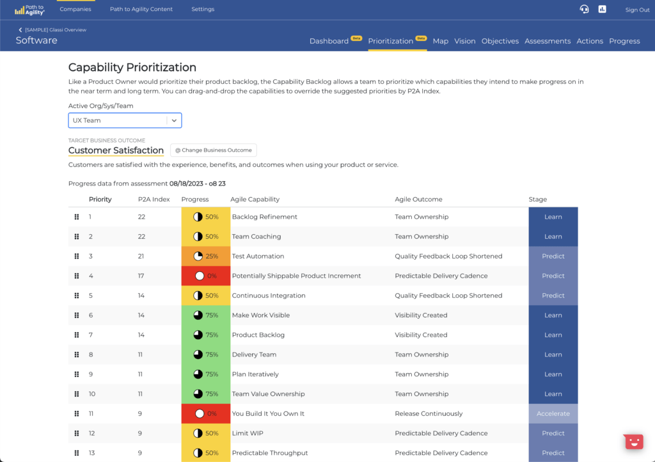
Task: Grab the drag handle for Product Backlog
Action: [x=77, y=335]
